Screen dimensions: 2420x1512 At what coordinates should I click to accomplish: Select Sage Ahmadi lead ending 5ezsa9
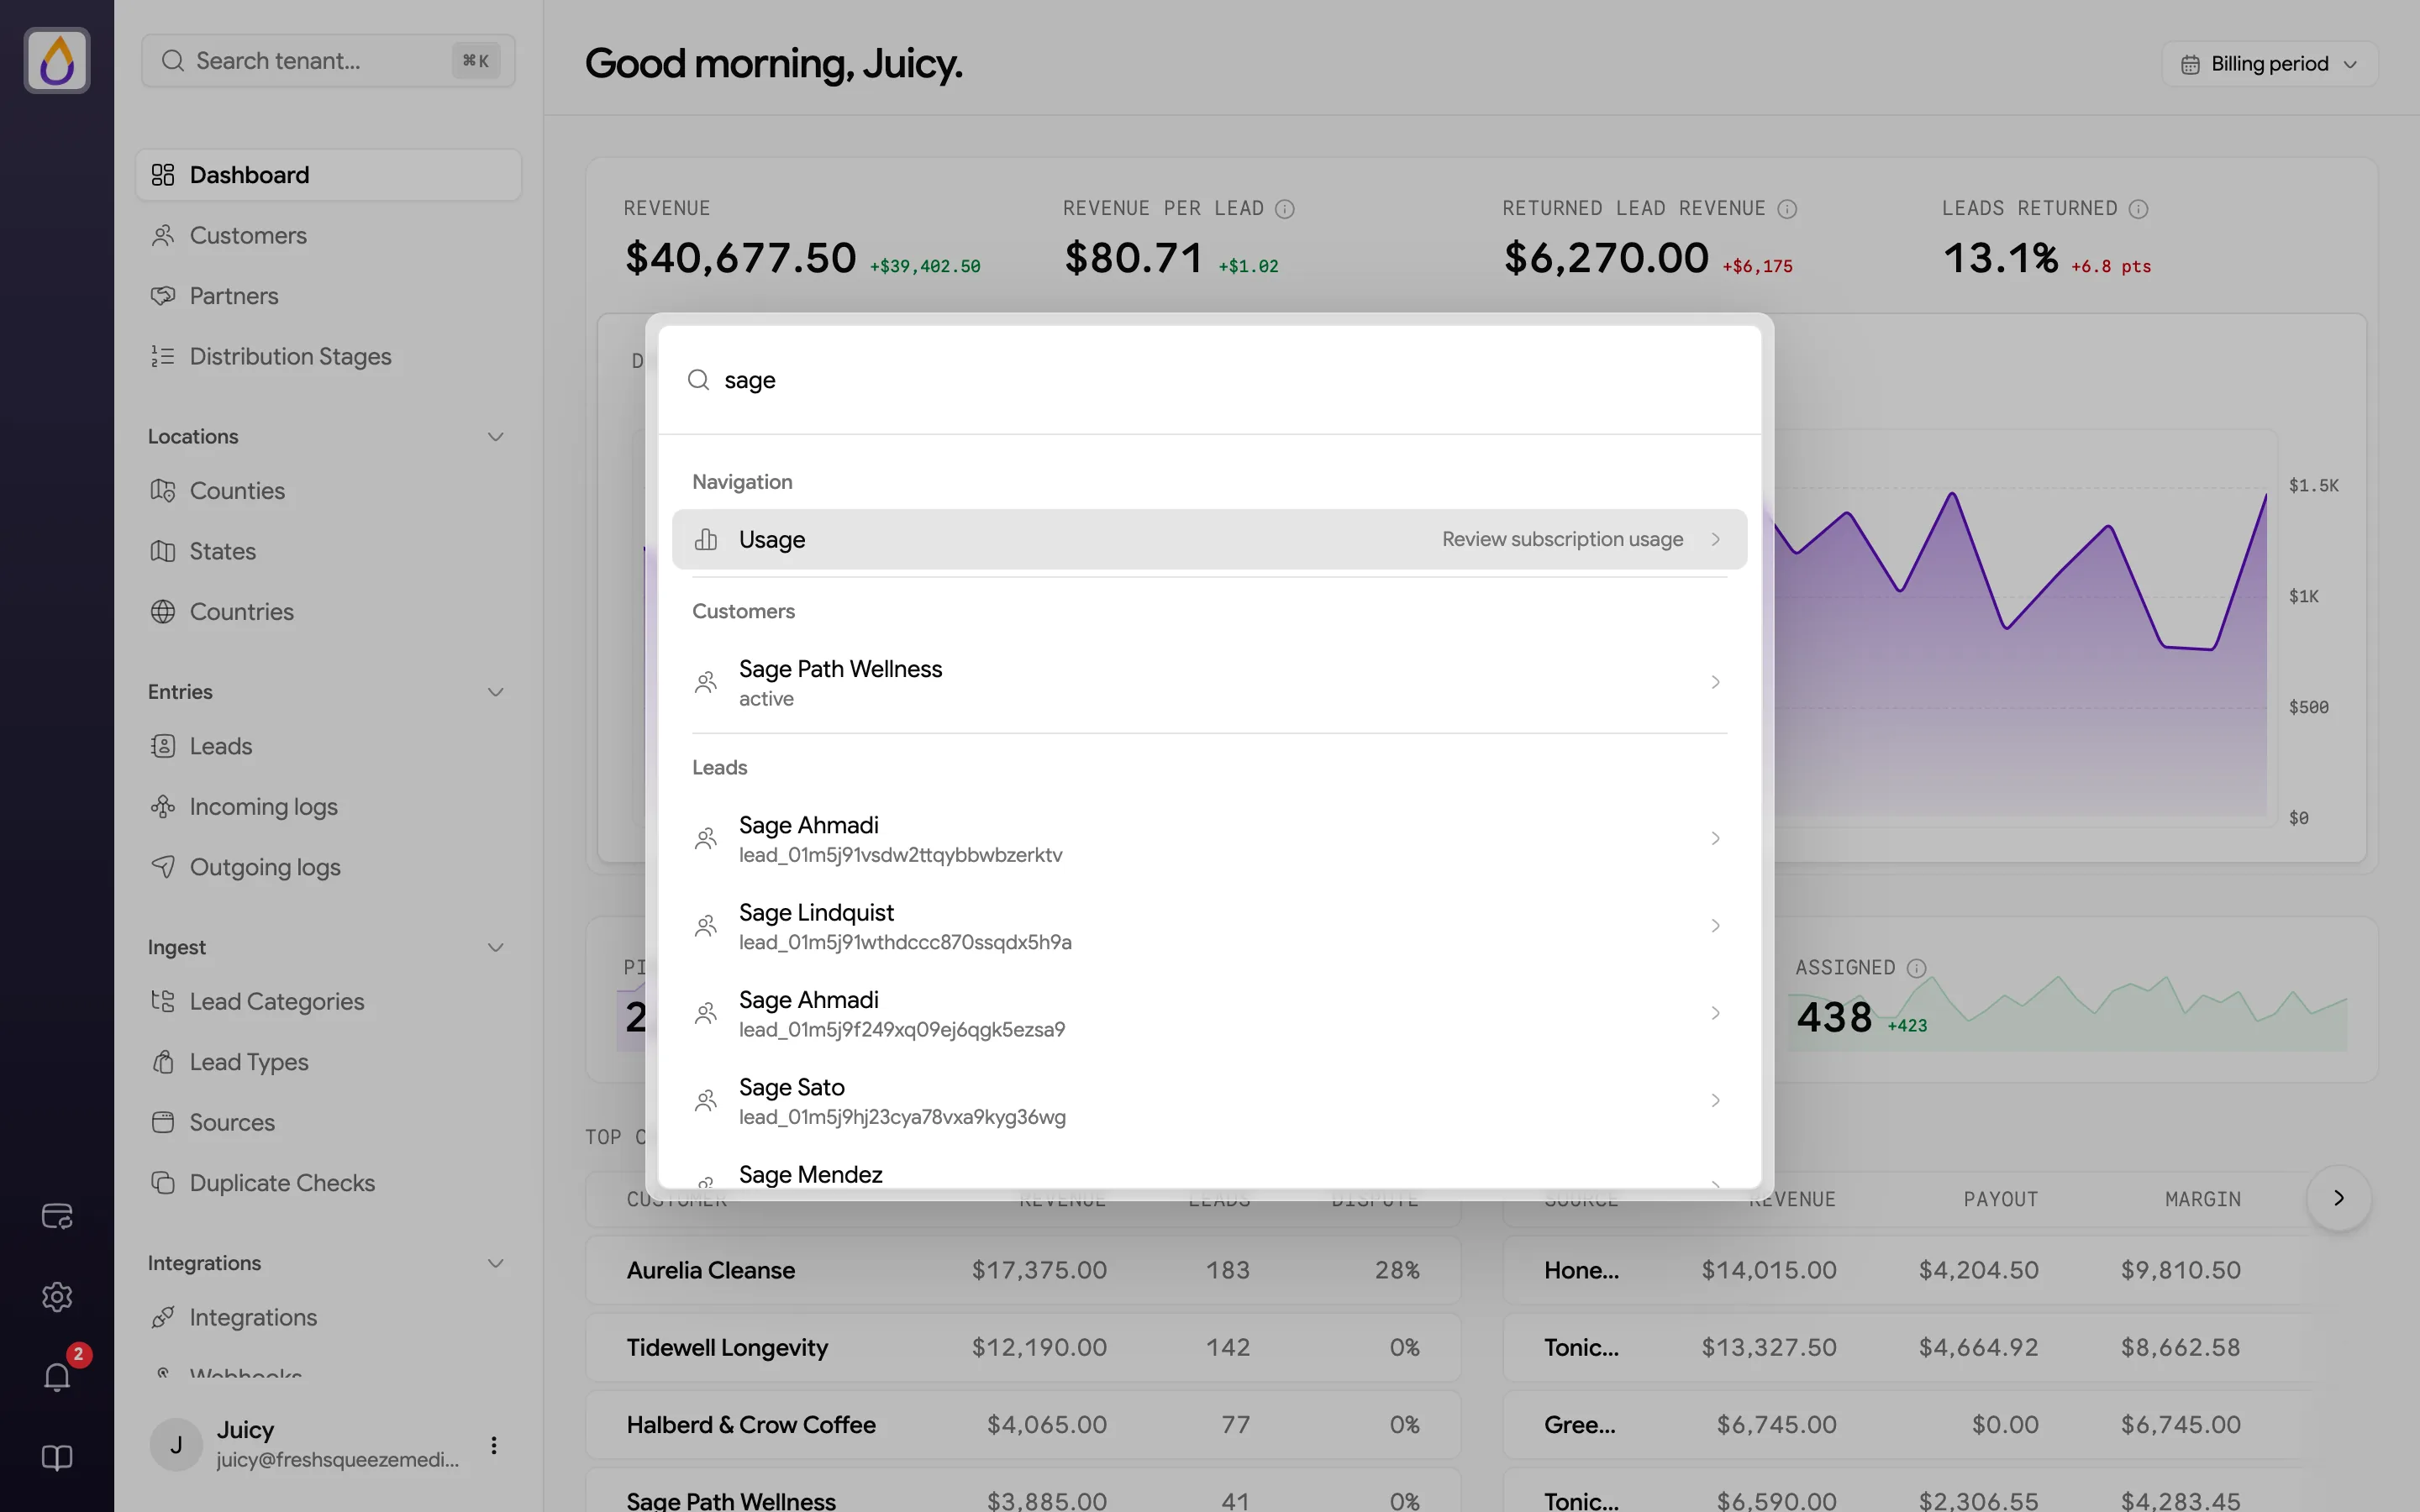coord(1209,1013)
